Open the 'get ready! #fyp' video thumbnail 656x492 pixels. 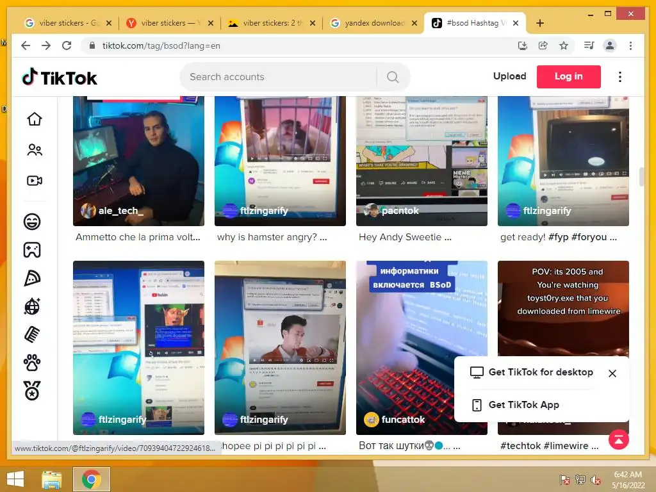(x=563, y=161)
